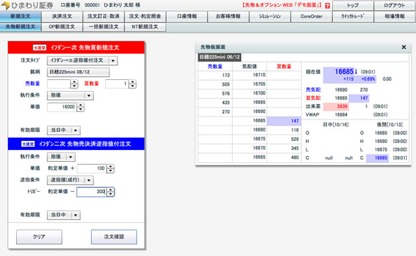Click the ログアウト button
The height and width of the screenshot is (256, 416).
395,6
